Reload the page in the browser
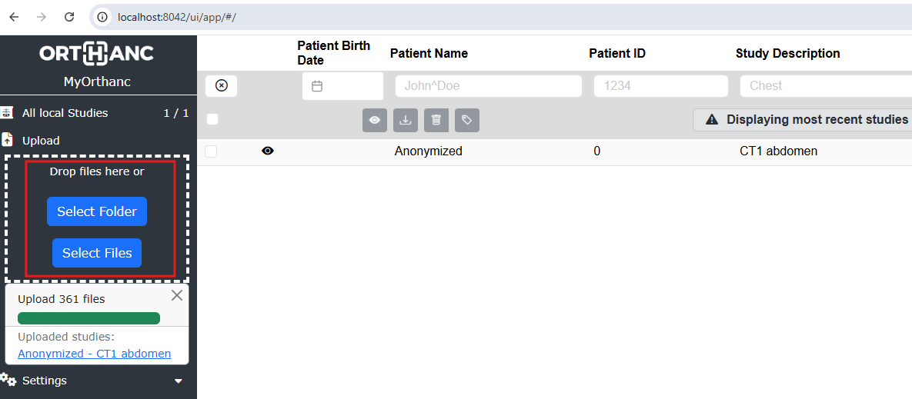Image resolution: width=912 pixels, height=399 pixels. (69, 16)
